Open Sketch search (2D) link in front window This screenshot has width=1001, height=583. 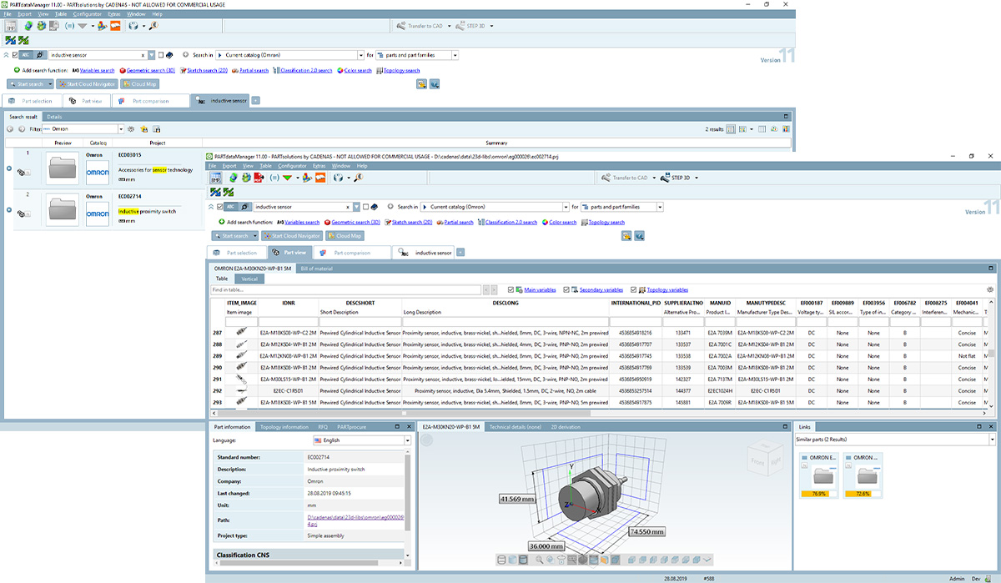tap(411, 222)
